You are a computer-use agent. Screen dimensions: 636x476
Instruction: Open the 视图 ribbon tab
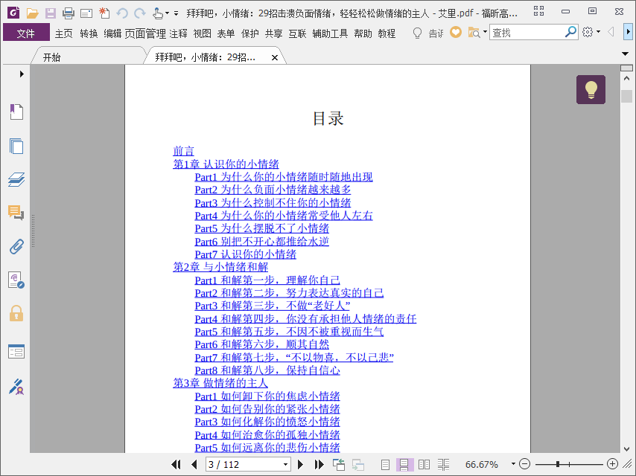pyautogui.click(x=203, y=33)
